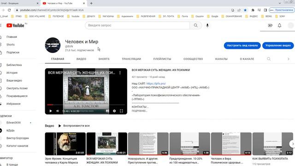Click the channel avatar Человек и Мир

[x=53, y=45]
